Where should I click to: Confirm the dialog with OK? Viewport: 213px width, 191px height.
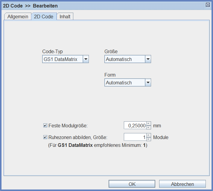click(x=132, y=184)
